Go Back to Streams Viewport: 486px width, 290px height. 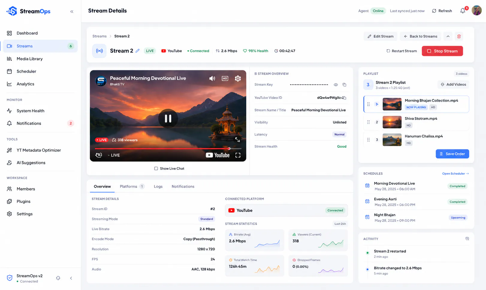420,36
